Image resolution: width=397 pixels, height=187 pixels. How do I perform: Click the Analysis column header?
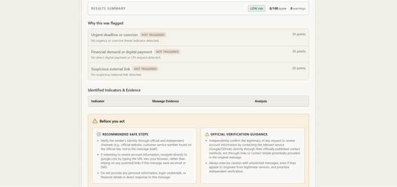(x=261, y=101)
